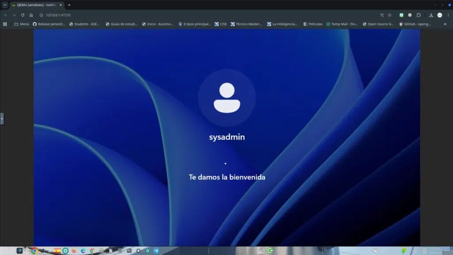Open CISE bookmark

point(221,24)
